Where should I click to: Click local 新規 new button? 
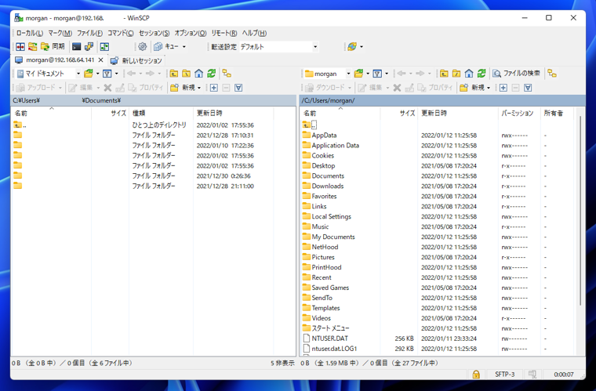click(183, 88)
